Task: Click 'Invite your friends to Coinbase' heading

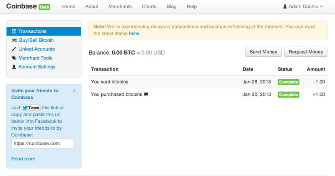Action: click(x=35, y=94)
